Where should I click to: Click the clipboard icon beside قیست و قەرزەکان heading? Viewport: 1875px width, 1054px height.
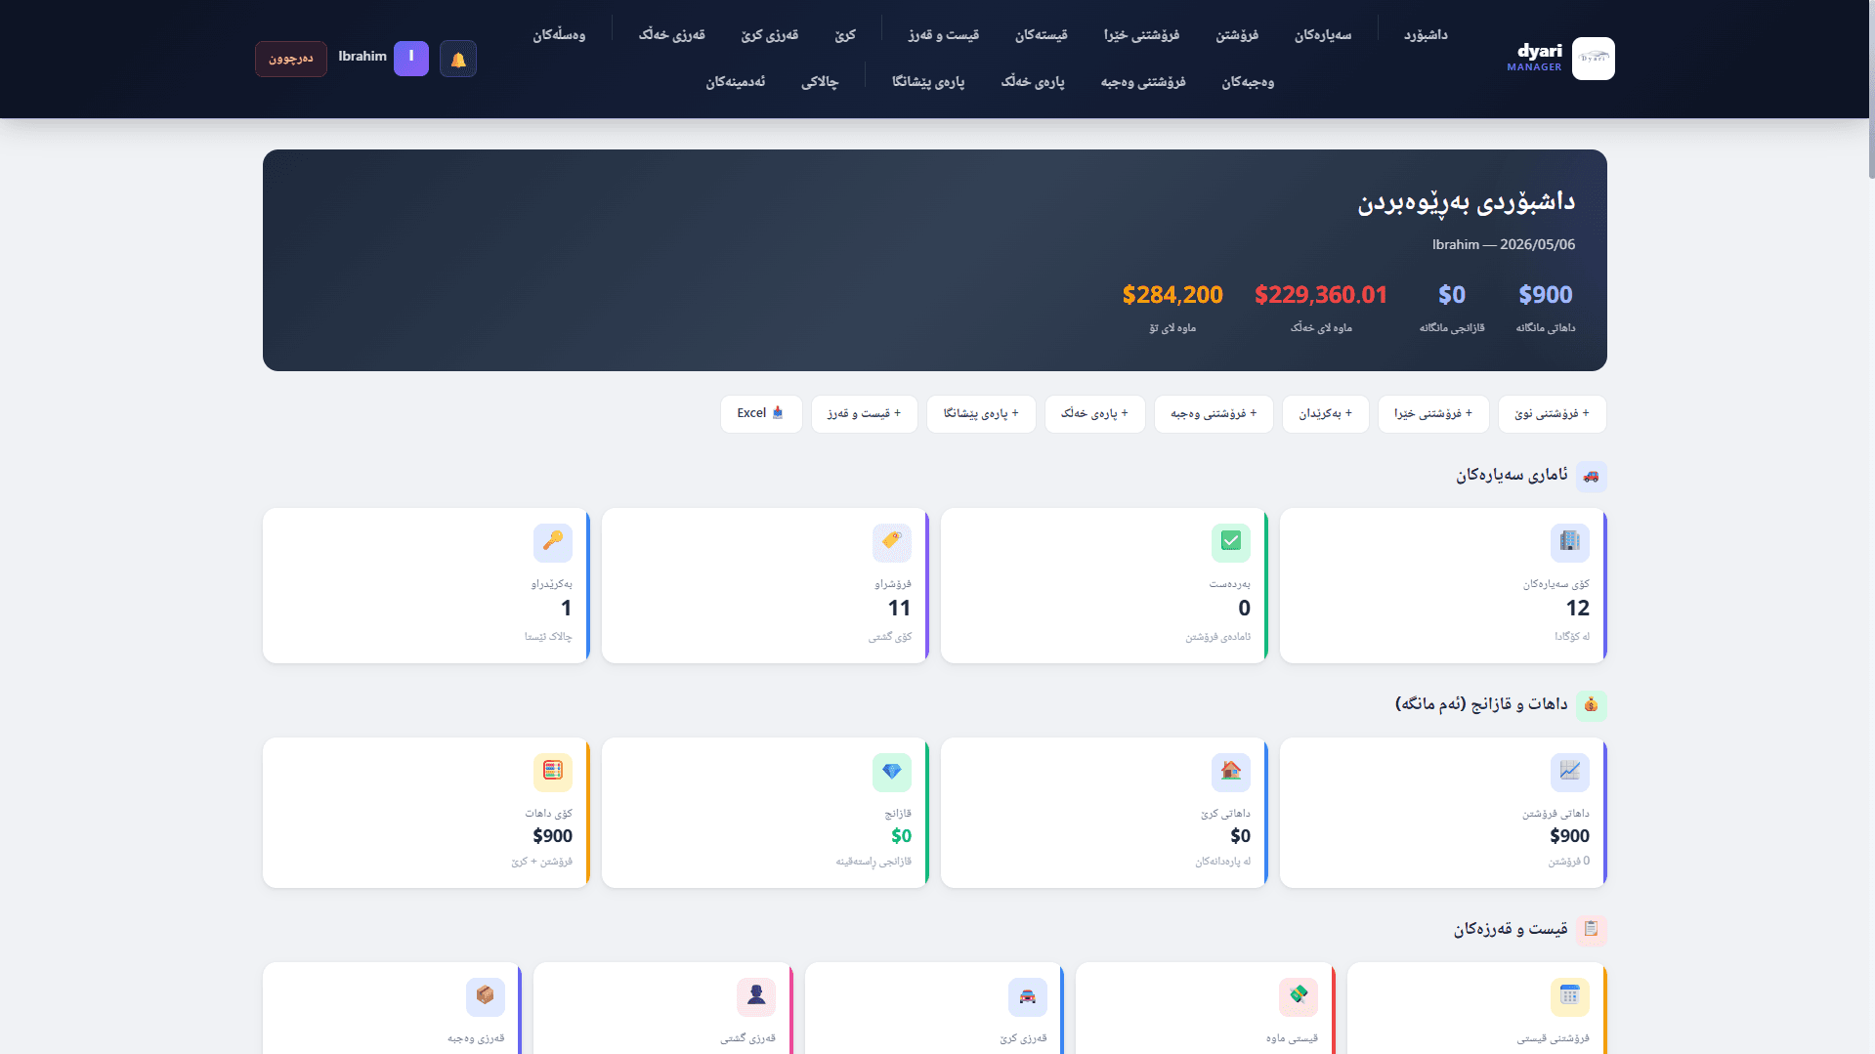pos(1592,930)
